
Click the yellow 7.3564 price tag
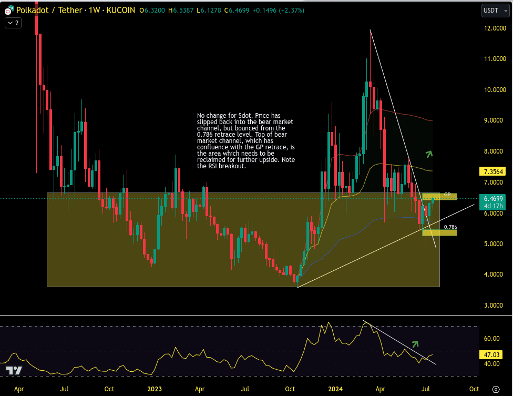click(493, 171)
